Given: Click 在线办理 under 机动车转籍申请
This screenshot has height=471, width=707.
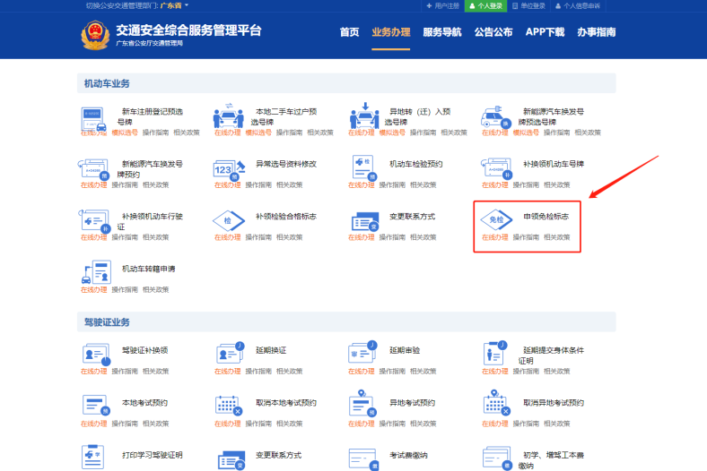Looking at the screenshot, I should (x=94, y=290).
